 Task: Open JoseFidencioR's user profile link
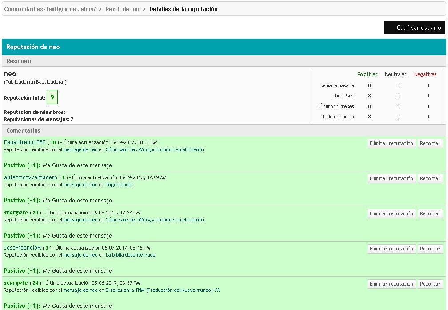tap(22, 248)
